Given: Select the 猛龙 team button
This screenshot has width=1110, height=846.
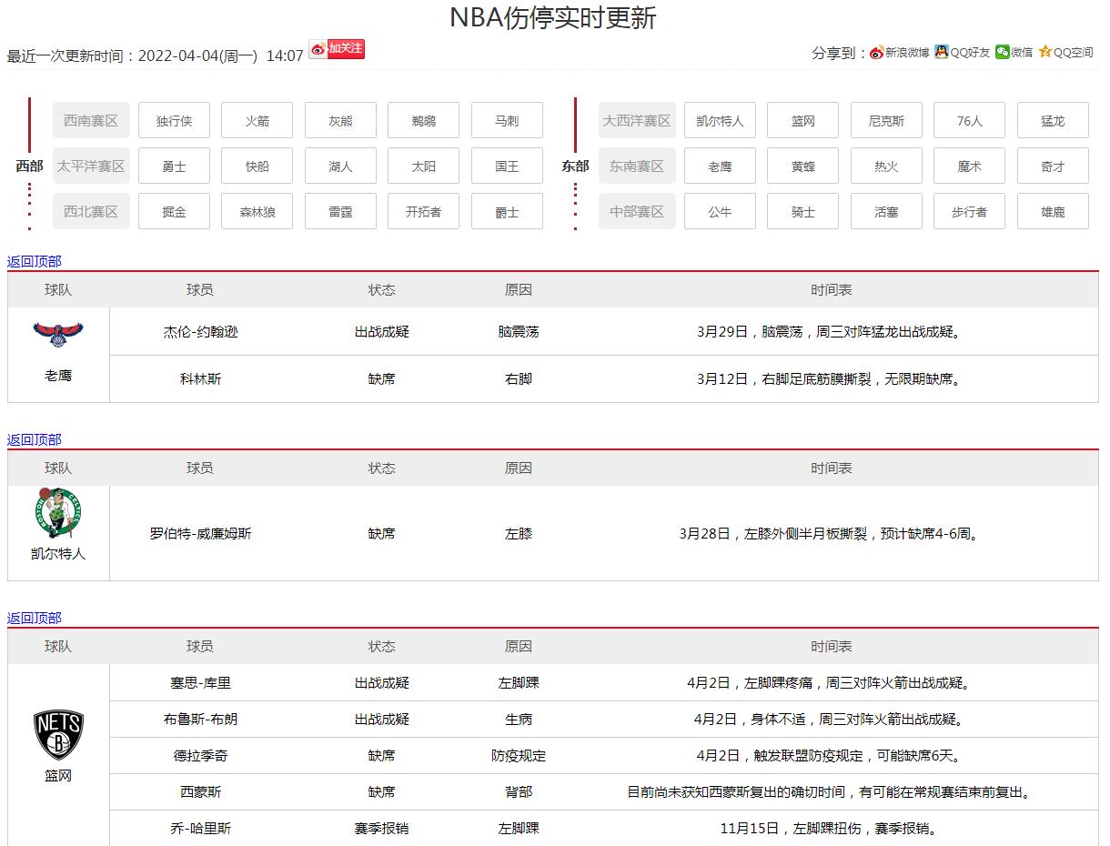Looking at the screenshot, I should [1053, 120].
